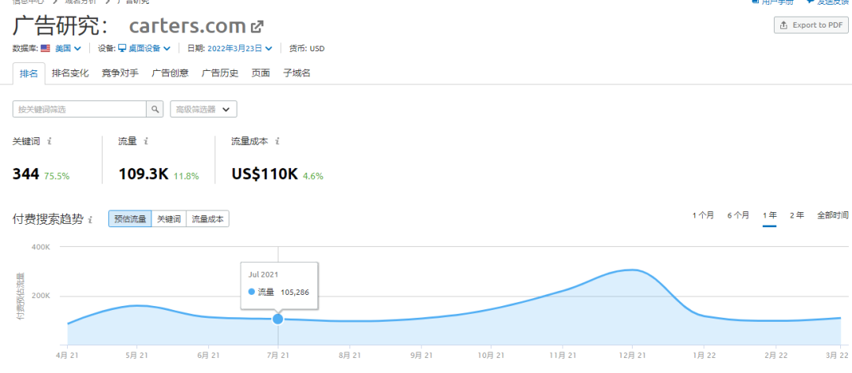This screenshot has width=852, height=373.
Task: Open the 广告历史 tab
Action: [220, 73]
